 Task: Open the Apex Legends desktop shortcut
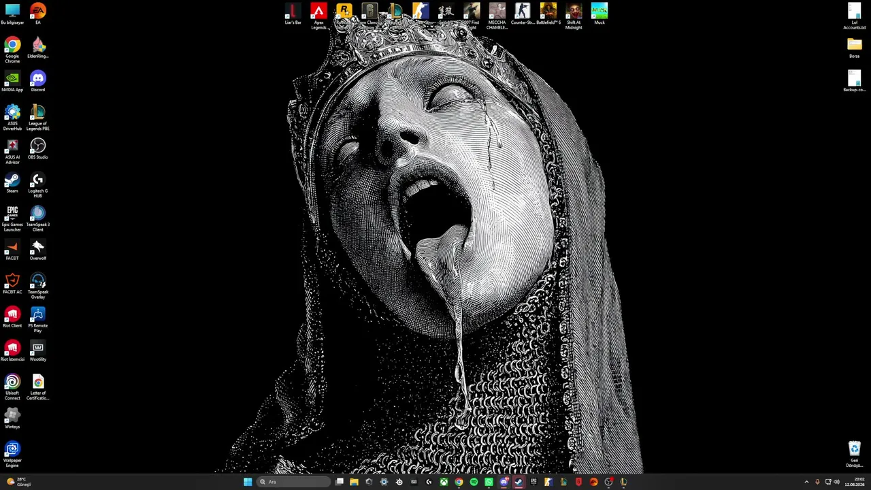point(318,16)
